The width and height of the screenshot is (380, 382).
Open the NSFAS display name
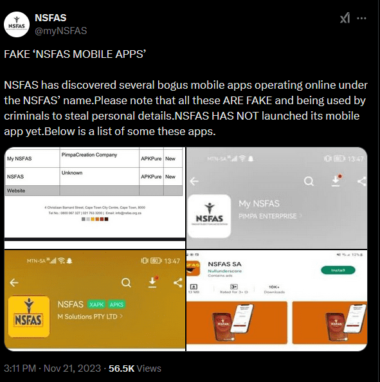point(51,18)
